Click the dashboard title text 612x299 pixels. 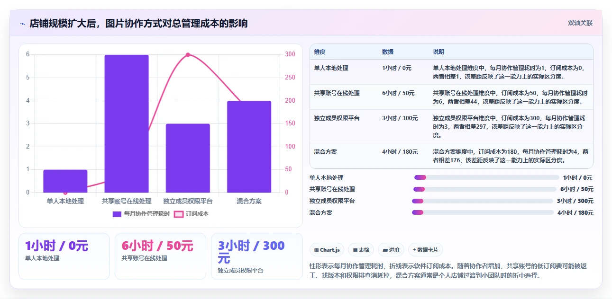click(x=138, y=24)
